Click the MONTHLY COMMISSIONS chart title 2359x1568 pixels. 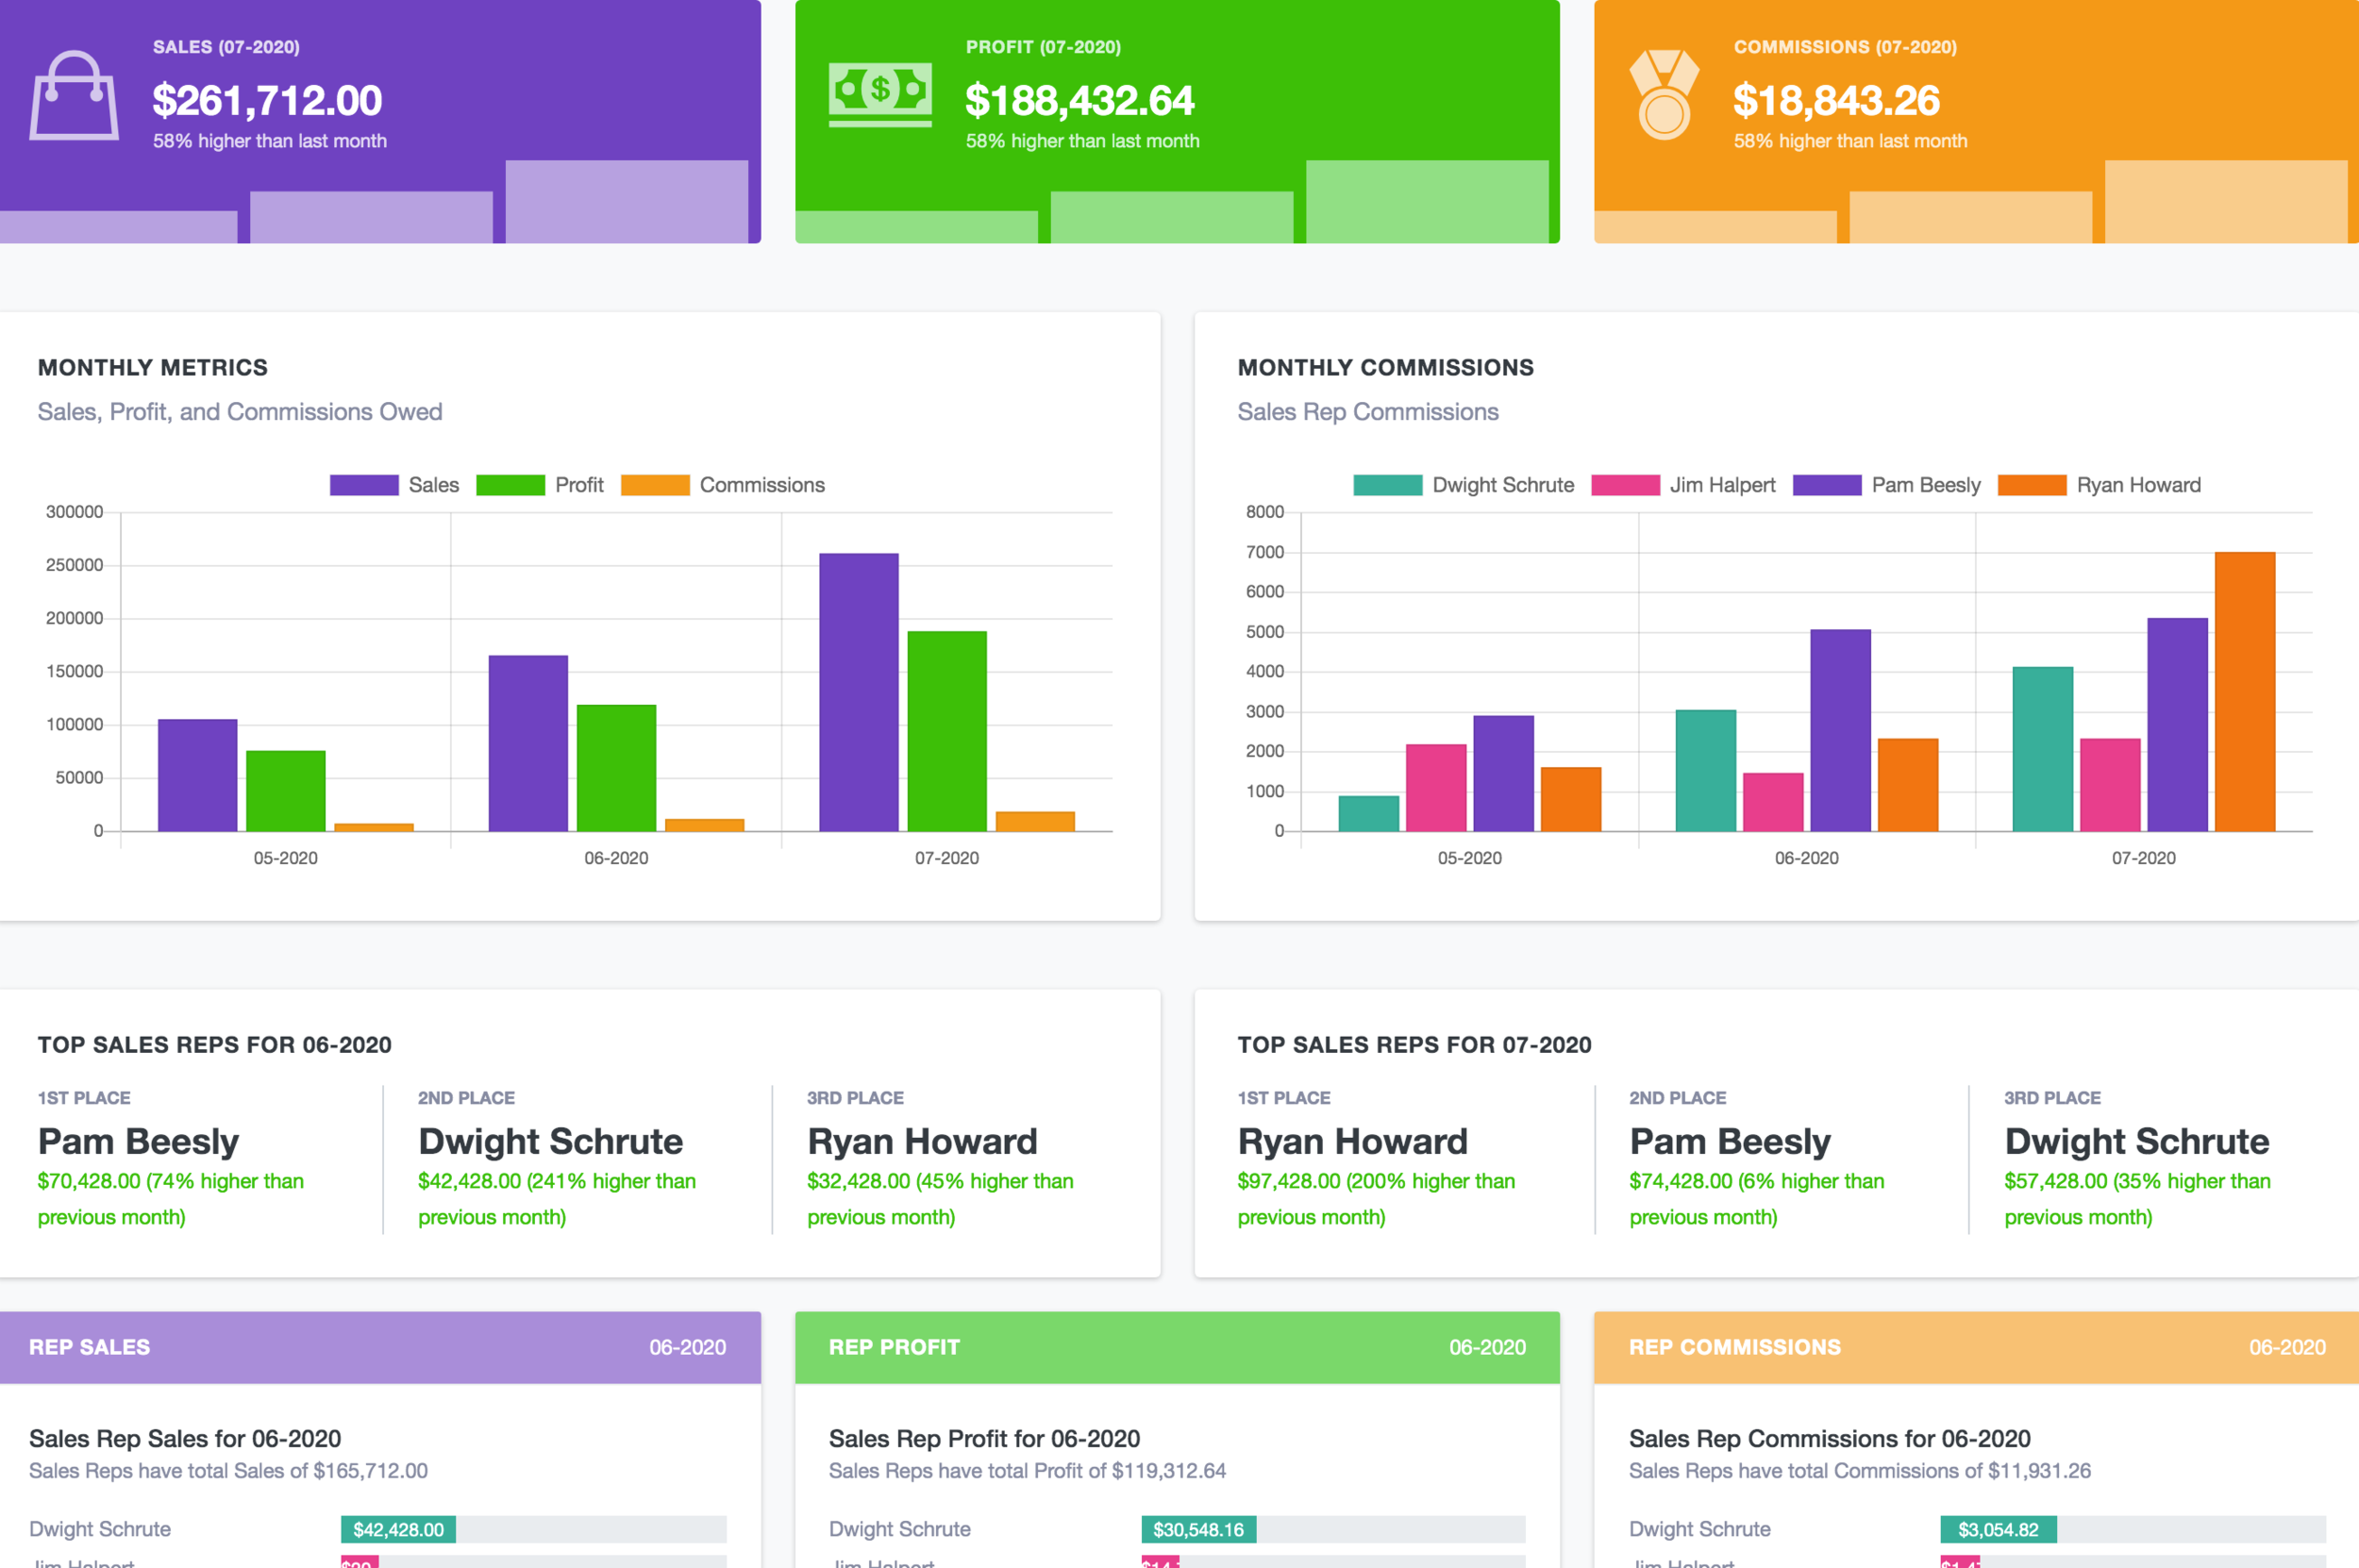1386,367
